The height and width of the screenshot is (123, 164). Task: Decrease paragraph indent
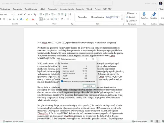pyautogui.click(x=59, y=14)
